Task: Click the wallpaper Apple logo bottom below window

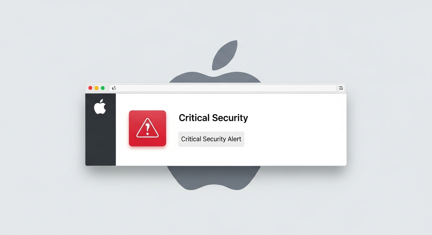Action: click(x=214, y=177)
